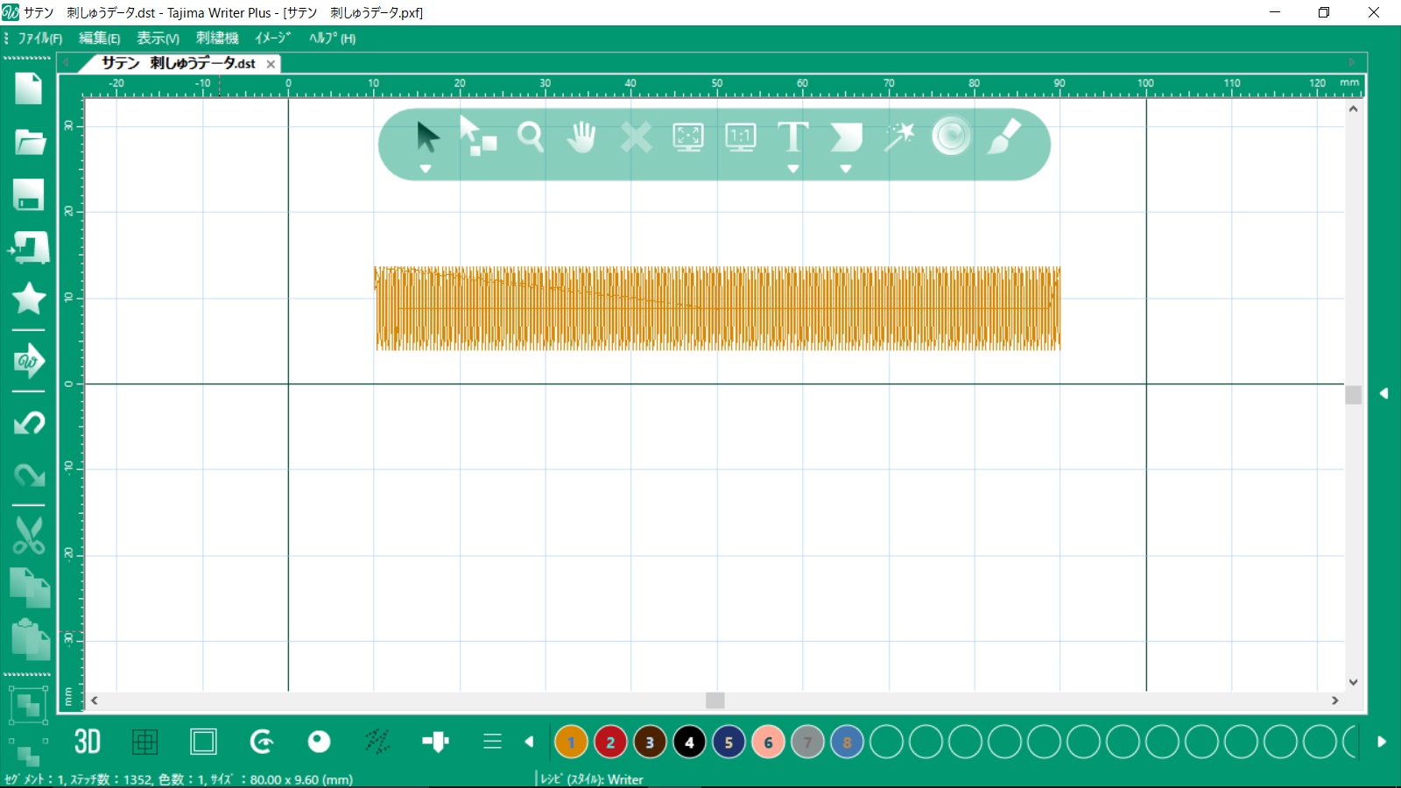Select the サテン 刺しゅうデータ.dst tab

[x=178, y=63]
